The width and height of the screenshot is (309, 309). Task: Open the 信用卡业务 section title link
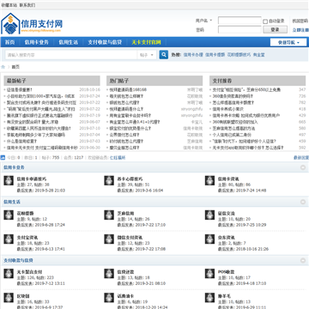click(14, 167)
